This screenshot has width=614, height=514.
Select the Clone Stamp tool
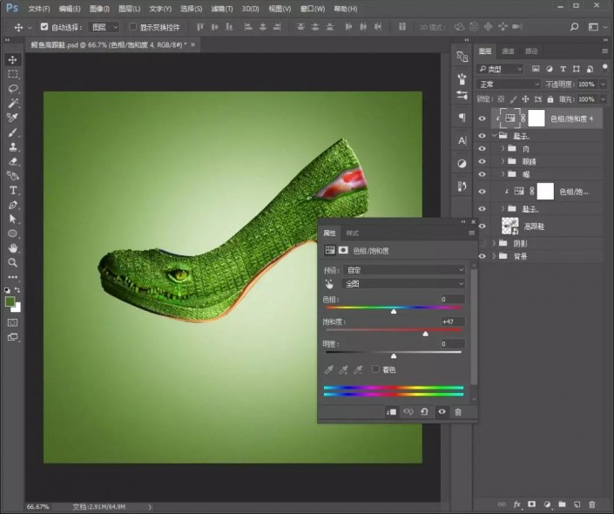coord(12,147)
